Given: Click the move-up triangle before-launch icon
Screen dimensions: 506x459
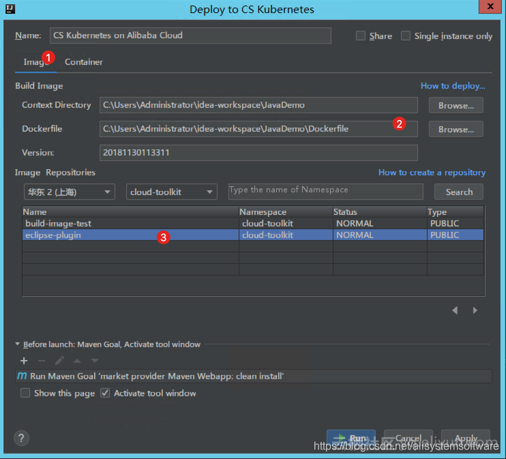Looking at the screenshot, I should [77, 361].
